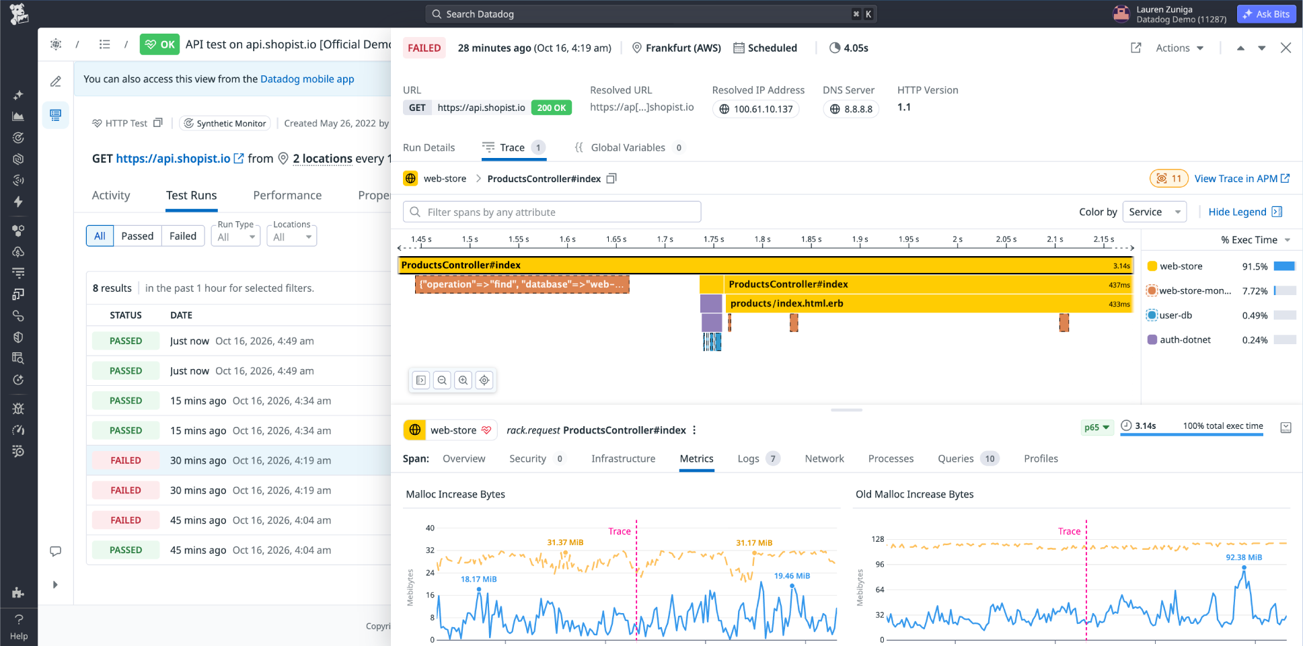
Task: Focus the Filter spans by attribute field
Action: pos(552,212)
